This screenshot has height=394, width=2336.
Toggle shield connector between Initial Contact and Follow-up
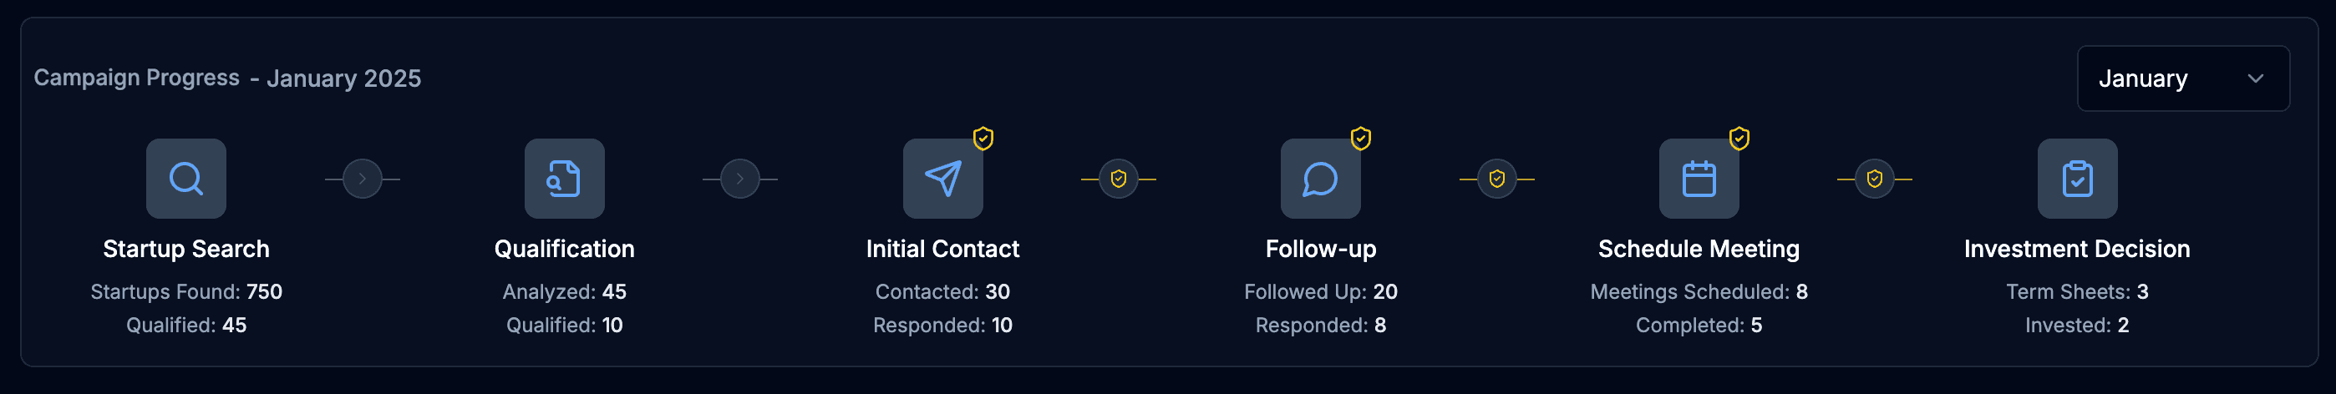pyautogui.click(x=1118, y=179)
